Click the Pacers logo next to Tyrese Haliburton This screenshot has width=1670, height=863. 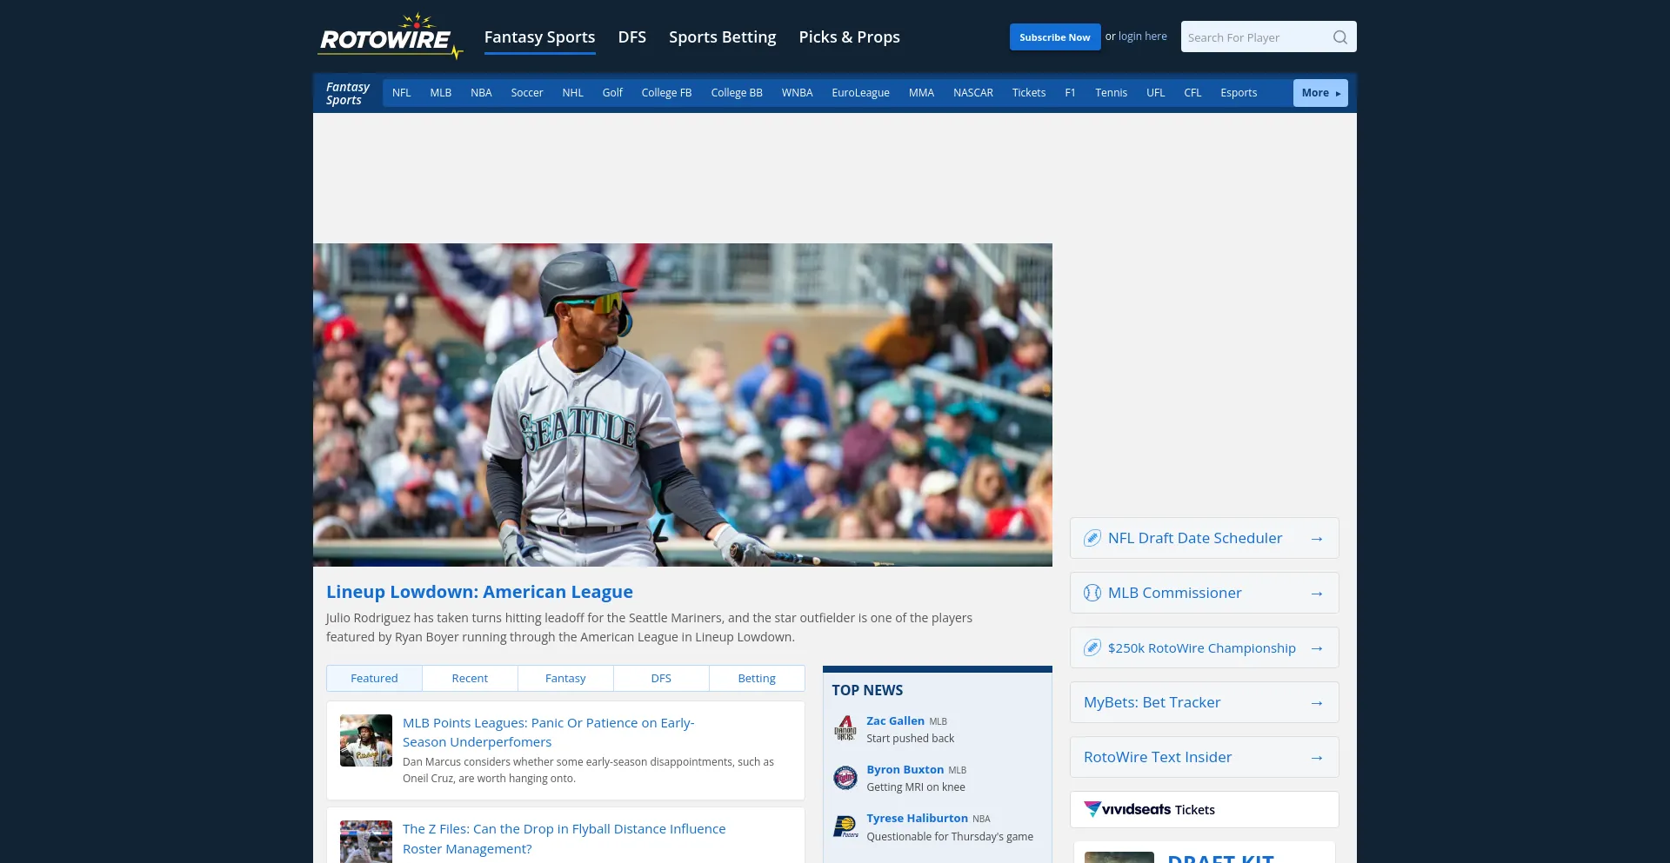(845, 826)
